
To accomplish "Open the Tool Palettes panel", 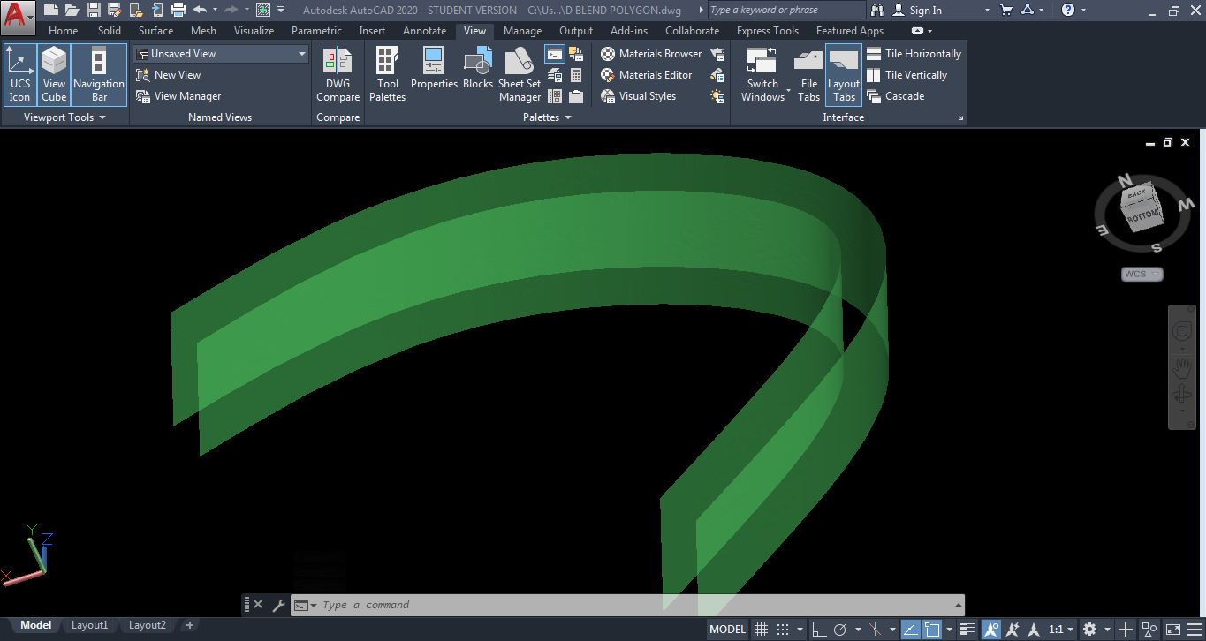I will [387, 75].
